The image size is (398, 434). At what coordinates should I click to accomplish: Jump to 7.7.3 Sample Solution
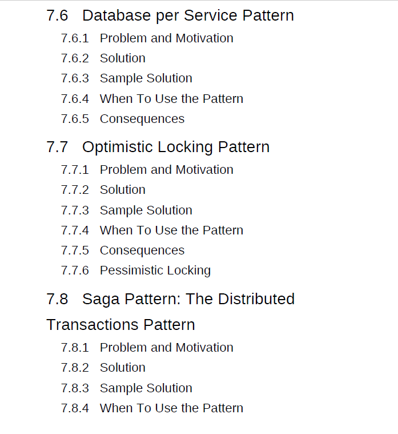(146, 210)
